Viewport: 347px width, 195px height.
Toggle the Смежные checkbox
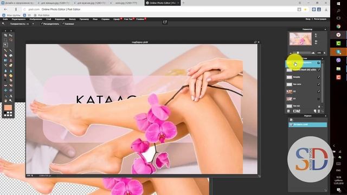click(x=63, y=24)
